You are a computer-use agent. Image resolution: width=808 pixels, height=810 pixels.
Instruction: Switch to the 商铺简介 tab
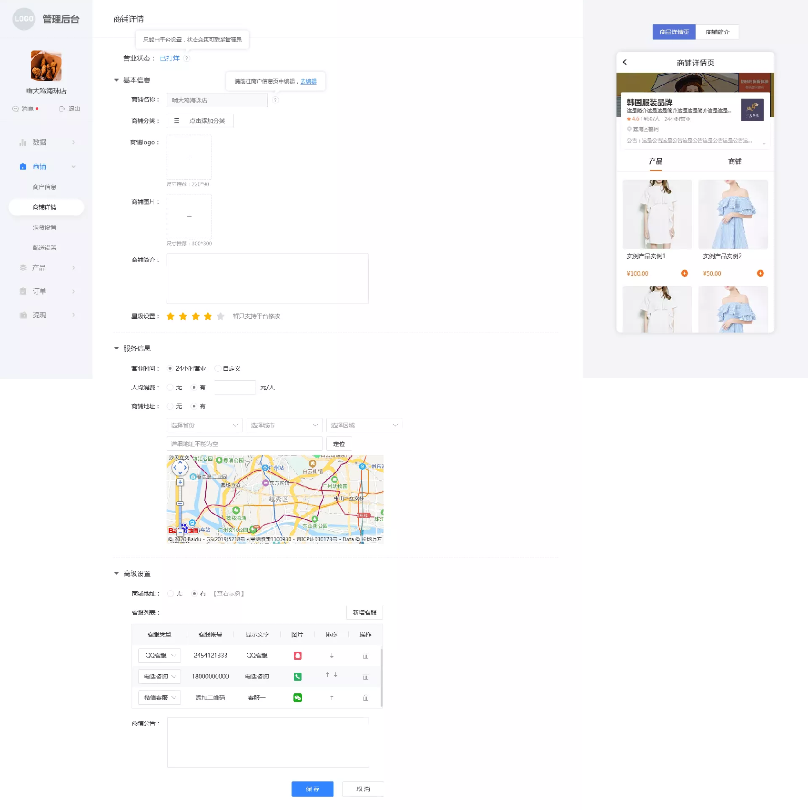pos(717,32)
